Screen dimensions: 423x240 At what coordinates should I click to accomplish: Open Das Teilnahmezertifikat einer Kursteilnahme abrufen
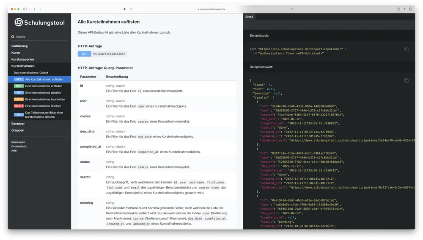coord(44,115)
